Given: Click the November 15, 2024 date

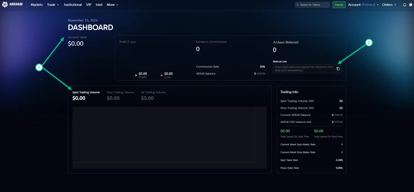Looking at the screenshot, I should point(83,20).
